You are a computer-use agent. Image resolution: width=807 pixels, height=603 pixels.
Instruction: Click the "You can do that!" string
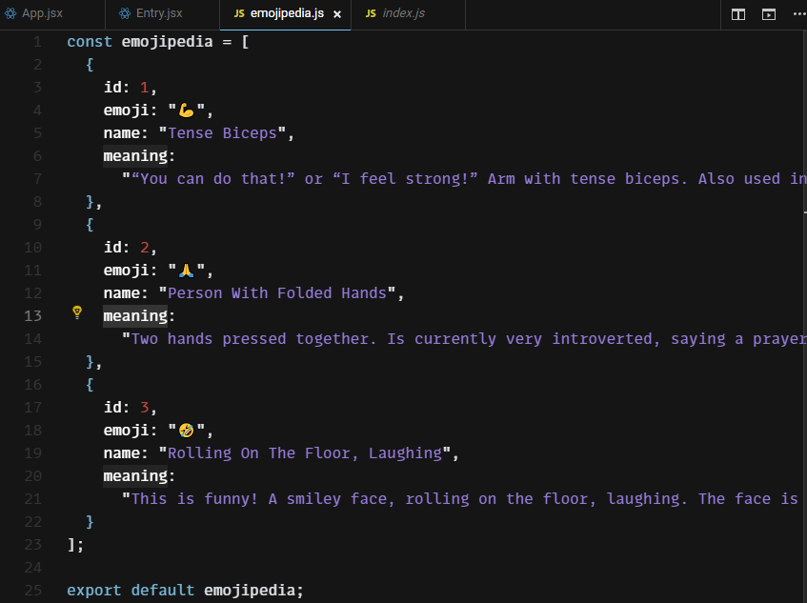(x=213, y=179)
